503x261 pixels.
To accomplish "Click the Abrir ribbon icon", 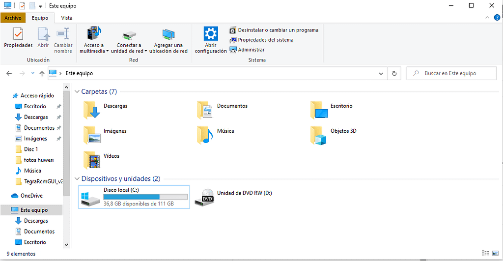I will pos(43,37).
